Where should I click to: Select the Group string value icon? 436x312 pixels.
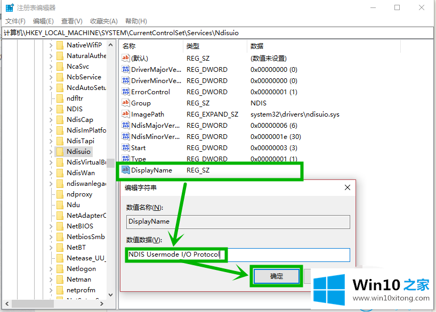click(x=126, y=103)
